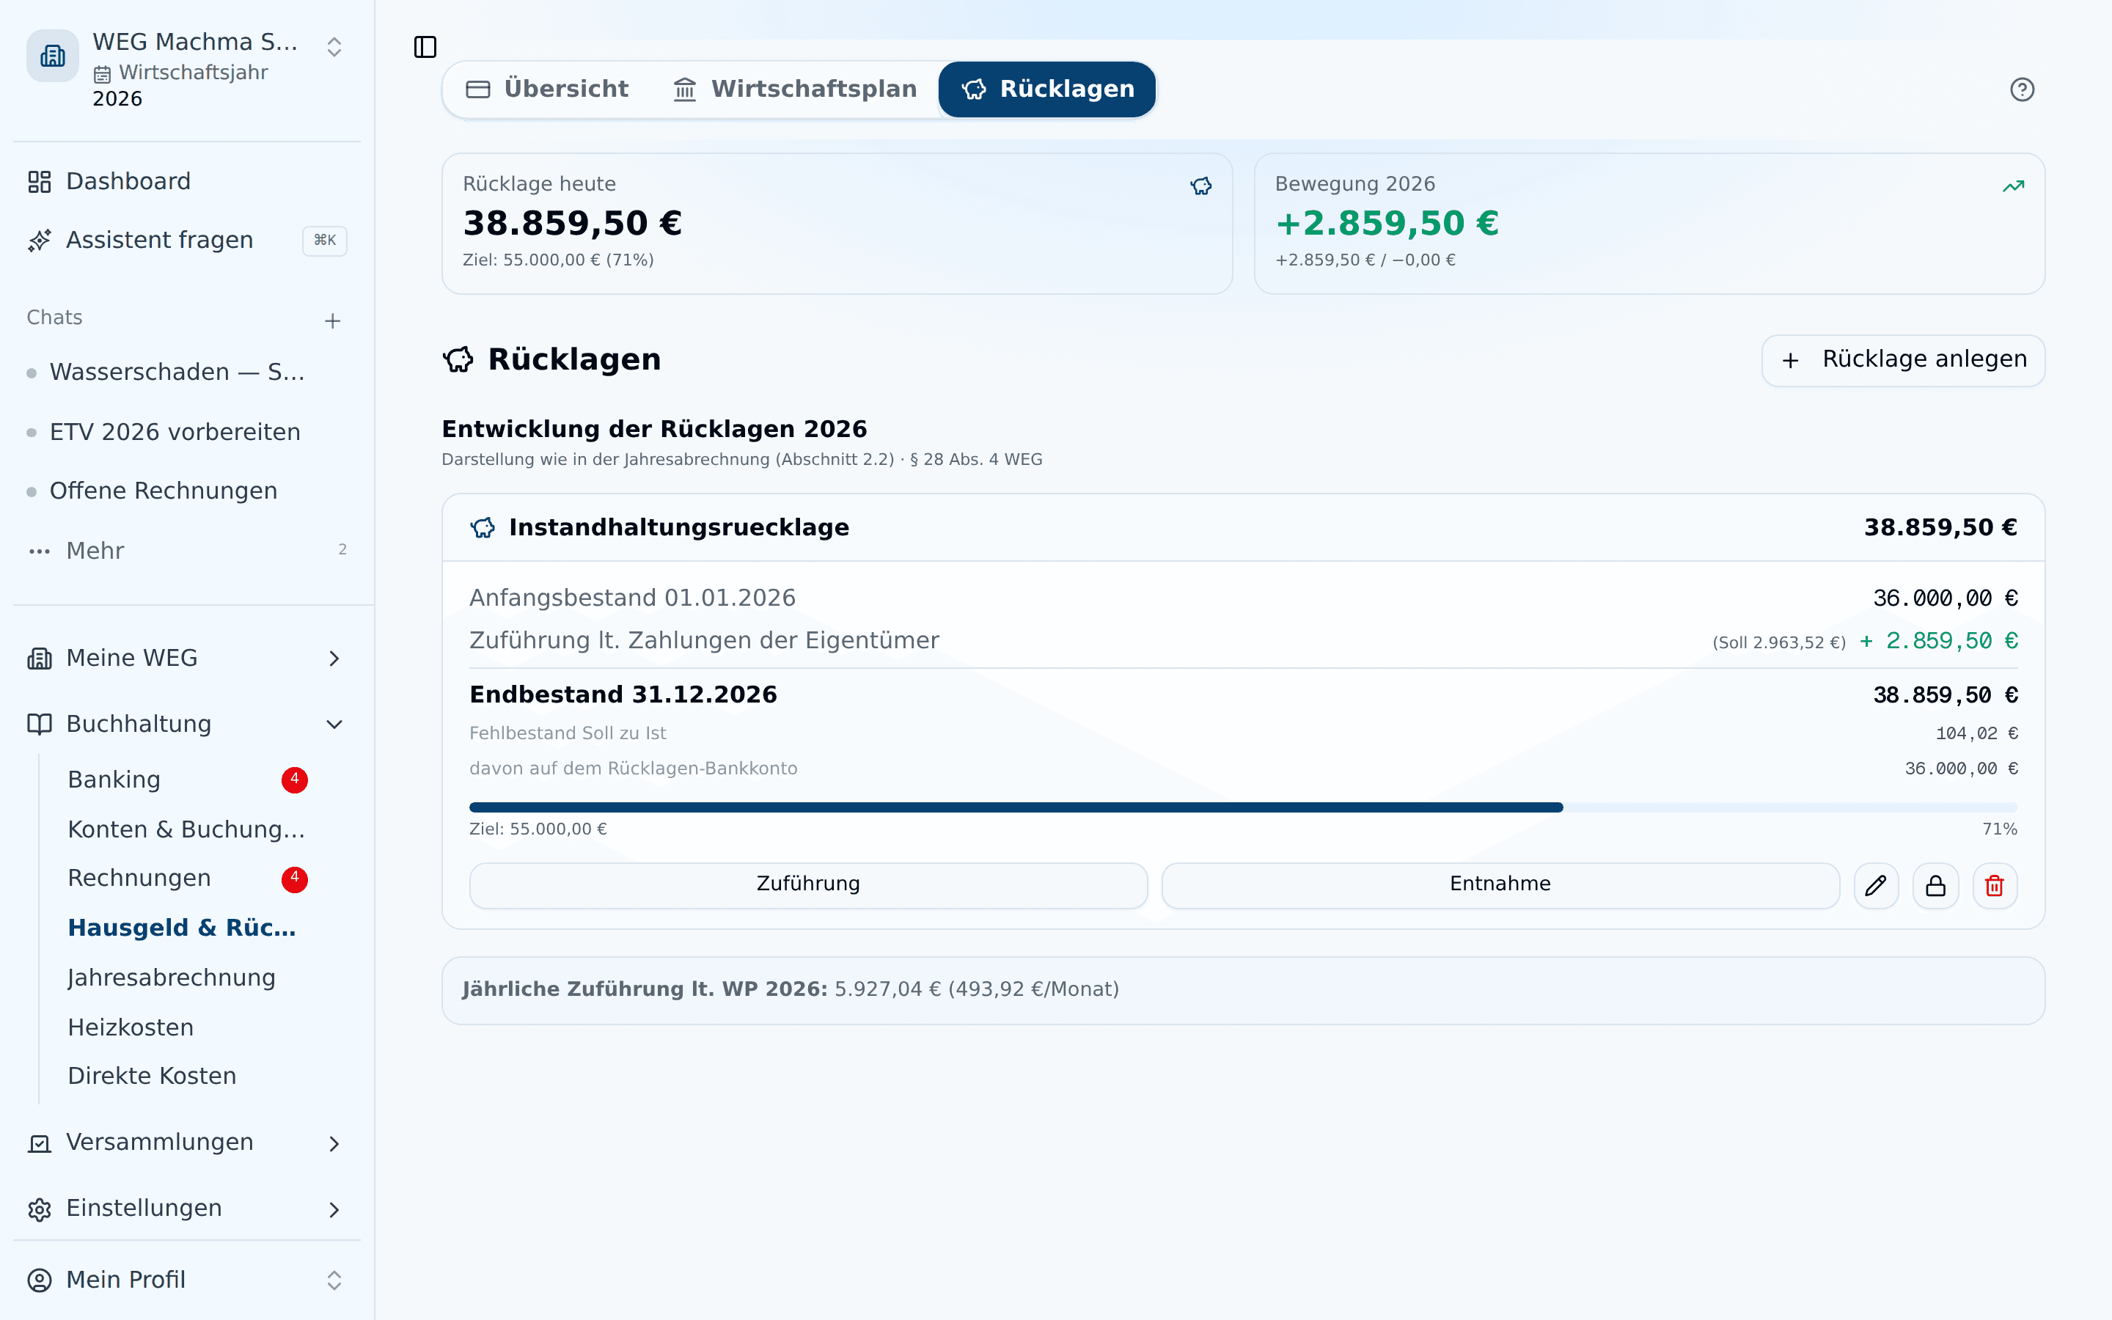The width and height of the screenshot is (2112, 1320).
Task: Click the Entnahme button
Action: pos(1500,885)
